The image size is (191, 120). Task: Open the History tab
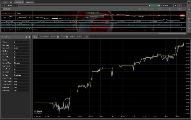pyautogui.click(x=72, y=37)
